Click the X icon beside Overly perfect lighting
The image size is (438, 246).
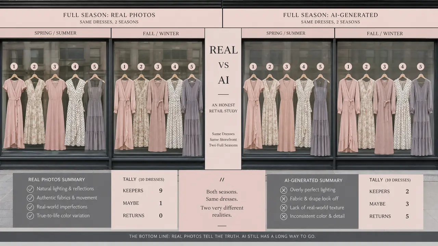point(283,190)
